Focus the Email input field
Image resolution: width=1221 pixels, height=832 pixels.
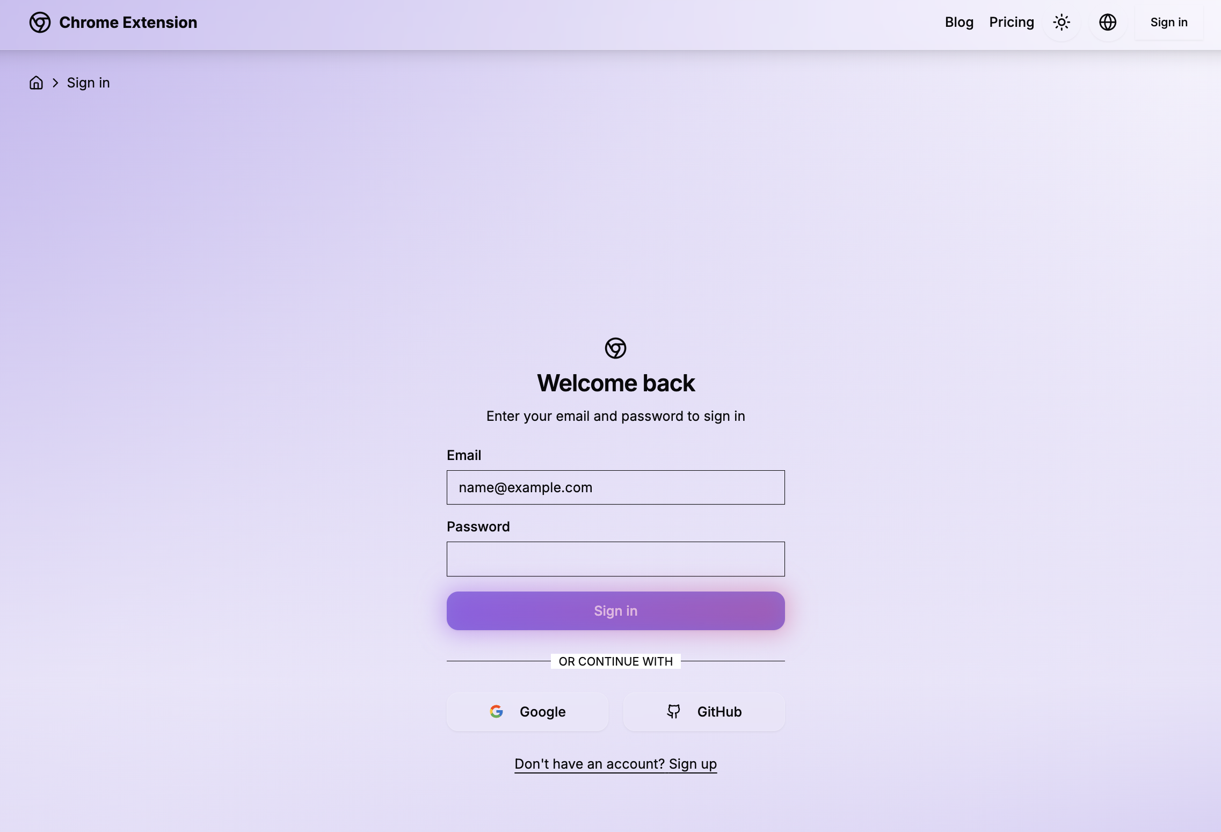(x=615, y=487)
